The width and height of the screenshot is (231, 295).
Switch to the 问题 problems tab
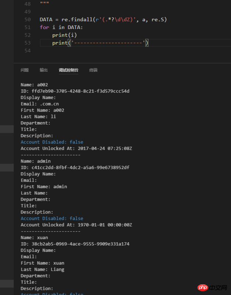coord(25,70)
